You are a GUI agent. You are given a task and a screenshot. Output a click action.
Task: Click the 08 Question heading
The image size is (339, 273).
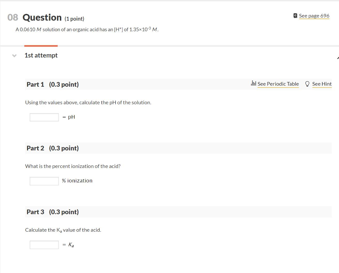(x=46, y=18)
